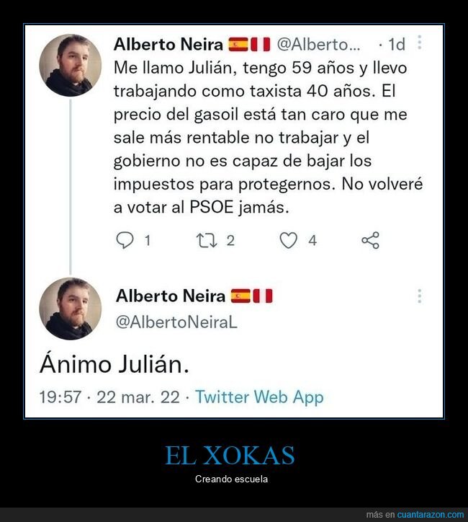The width and height of the screenshot is (468, 522).
Task: Open the second tweet's three-dot menu
Action: click(420, 296)
